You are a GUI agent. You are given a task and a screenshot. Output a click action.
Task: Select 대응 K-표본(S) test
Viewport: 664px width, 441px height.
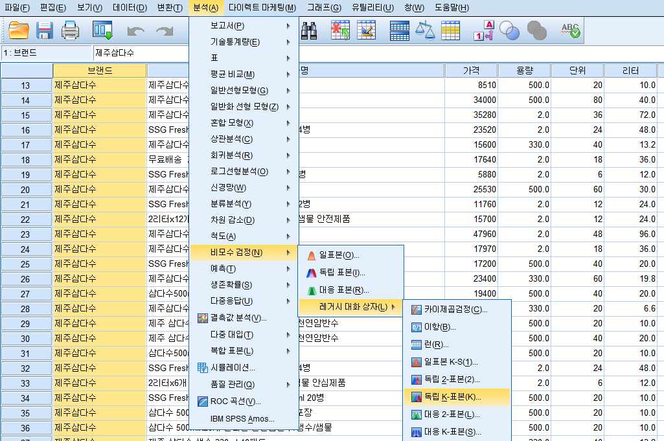pos(457,432)
